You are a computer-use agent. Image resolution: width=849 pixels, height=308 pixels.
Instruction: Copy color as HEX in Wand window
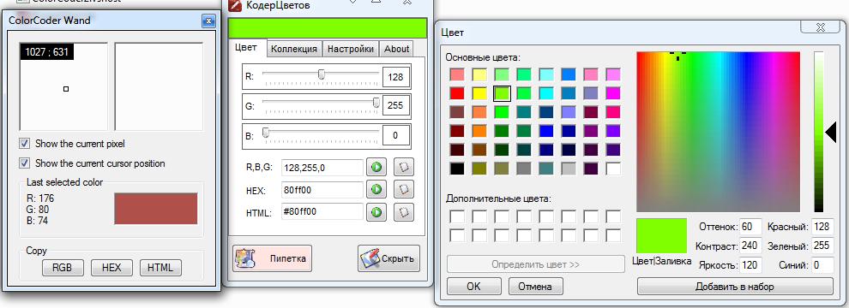click(x=111, y=268)
